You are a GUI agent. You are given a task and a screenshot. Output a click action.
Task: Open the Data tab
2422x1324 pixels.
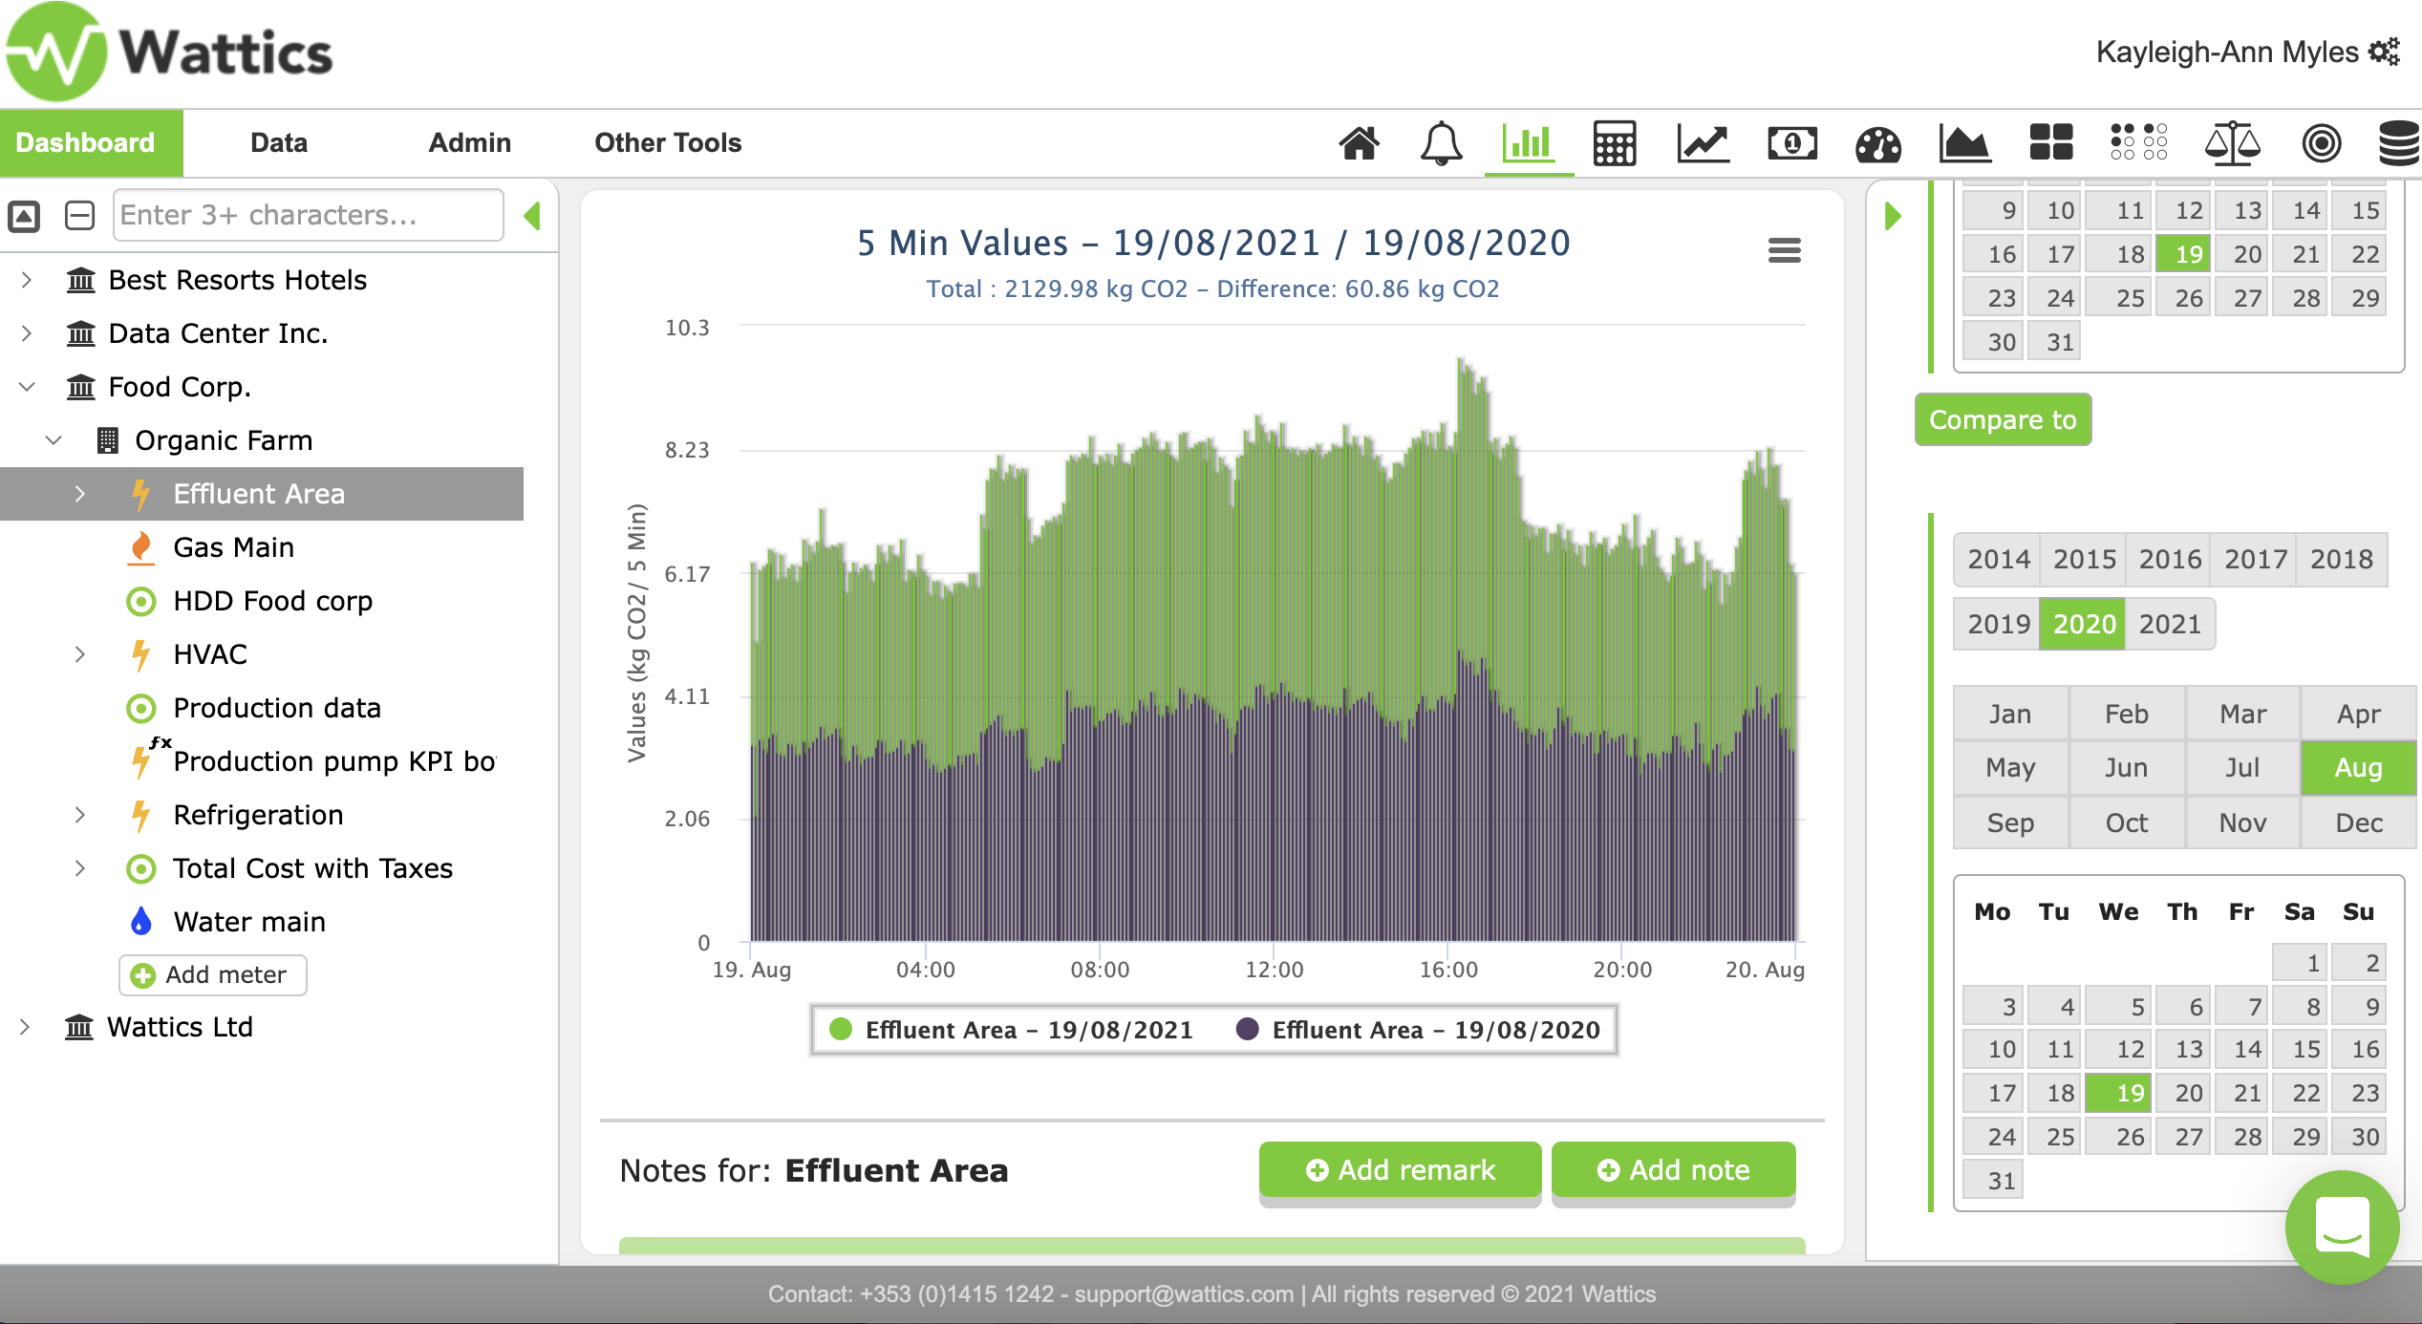coord(278,143)
